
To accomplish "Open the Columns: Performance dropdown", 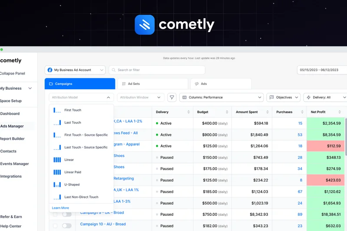I will (x=221, y=97).
